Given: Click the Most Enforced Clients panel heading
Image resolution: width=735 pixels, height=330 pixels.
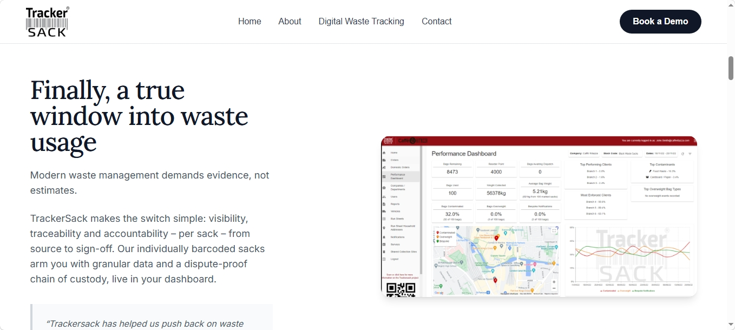Looking at the screenshot, I should [x=596, y=195].
